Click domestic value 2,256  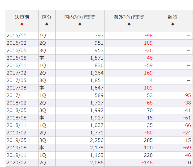(x=97, y=140)
